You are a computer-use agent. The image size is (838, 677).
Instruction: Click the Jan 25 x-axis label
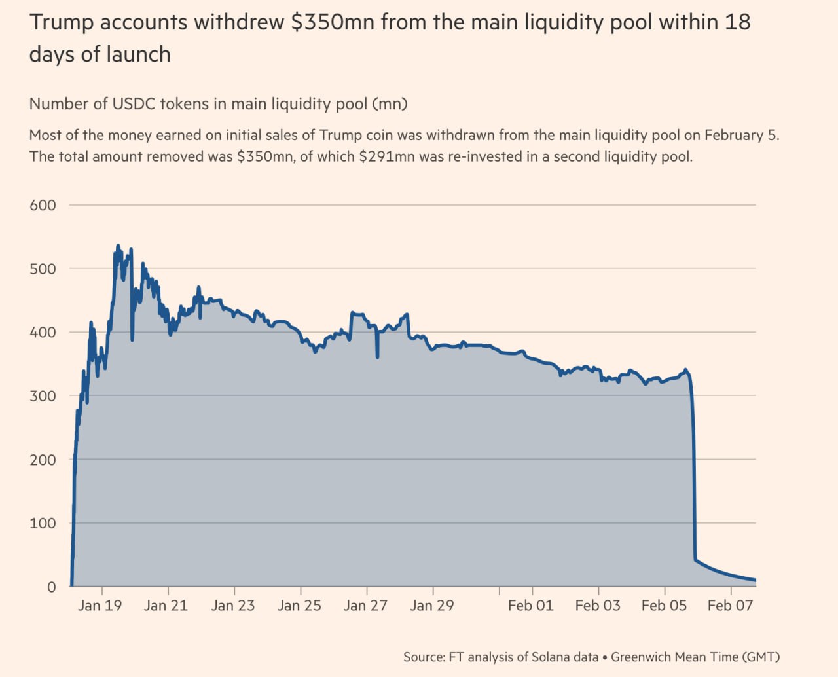(x=299, y=606)
